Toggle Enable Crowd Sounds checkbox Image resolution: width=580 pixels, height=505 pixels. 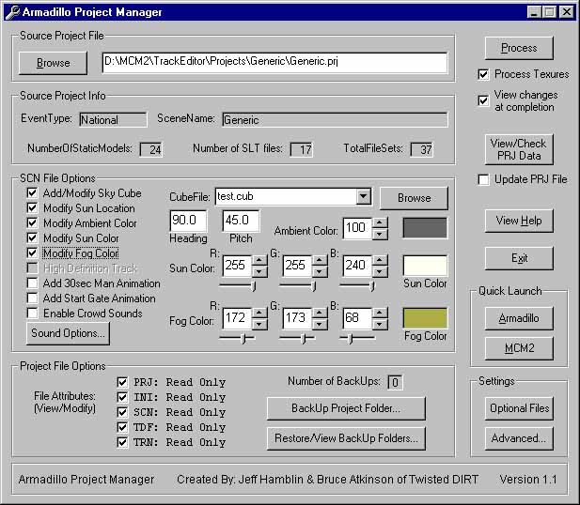33,314
